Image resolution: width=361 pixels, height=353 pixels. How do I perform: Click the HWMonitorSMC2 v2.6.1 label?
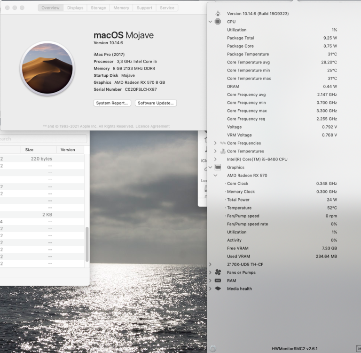click(x=294, y=349)
